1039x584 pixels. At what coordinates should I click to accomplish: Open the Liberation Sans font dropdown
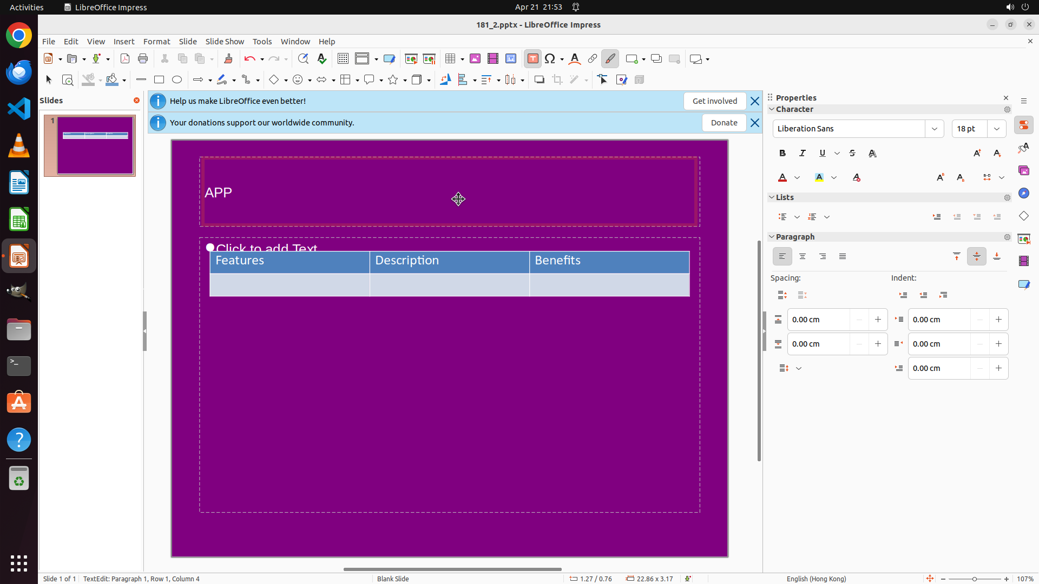[935, 129]
